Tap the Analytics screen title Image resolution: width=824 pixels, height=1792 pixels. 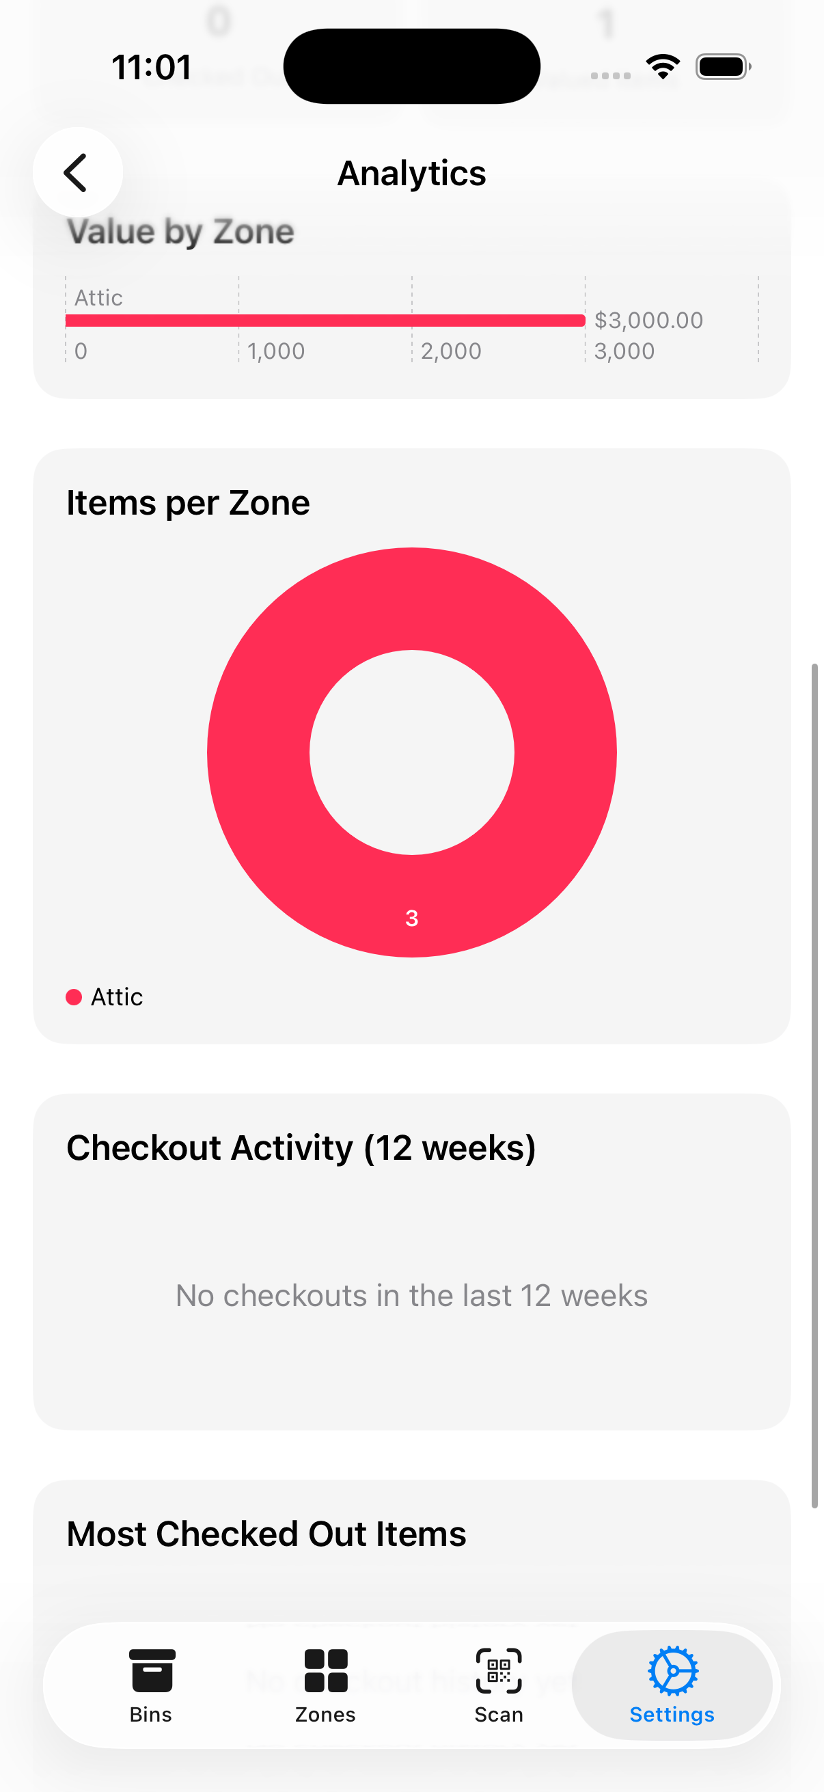click(x=411, y=173)
